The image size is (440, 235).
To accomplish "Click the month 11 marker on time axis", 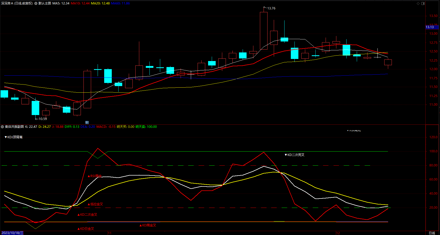I will tap(110, 233).
